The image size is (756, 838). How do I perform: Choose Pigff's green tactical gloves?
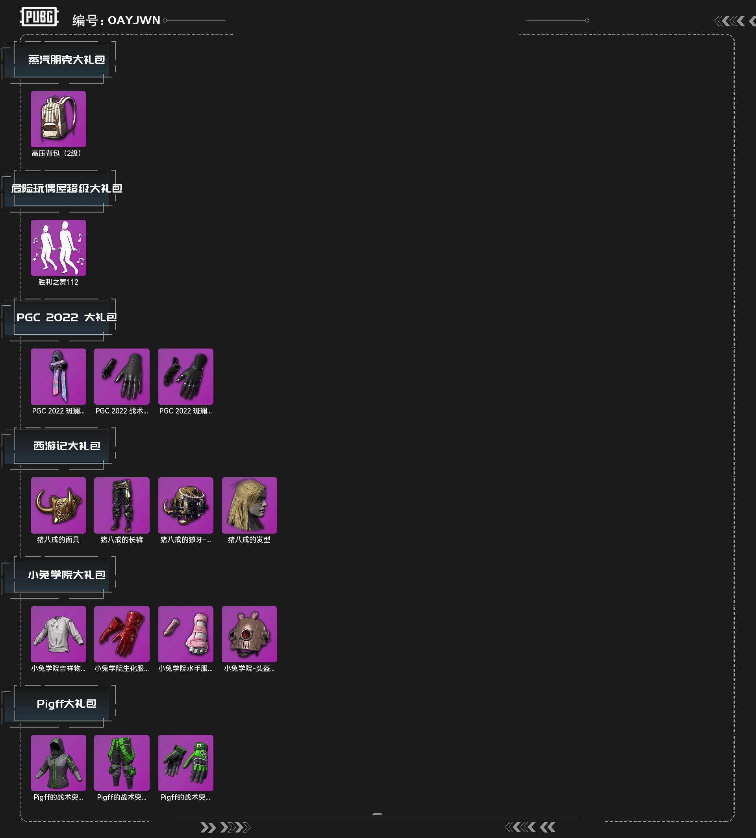tap(186, 763)
